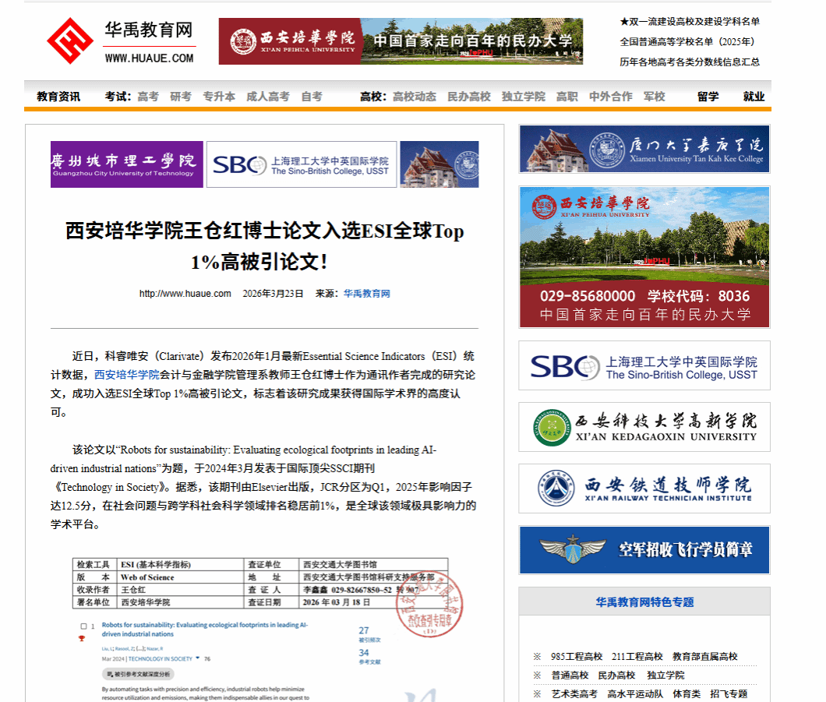826x702 pixels.
Task: Click the air force pilot recruitment banner
Action: pyautogui.click(x=644, y=550)
